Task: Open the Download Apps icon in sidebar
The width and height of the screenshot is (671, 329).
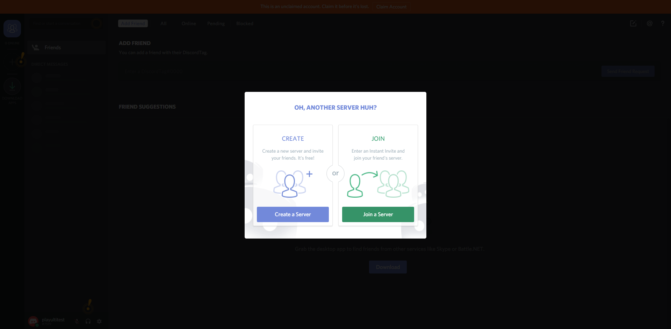Action: click(12, 86)
